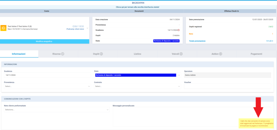Open the Veicoli tab

177,54
